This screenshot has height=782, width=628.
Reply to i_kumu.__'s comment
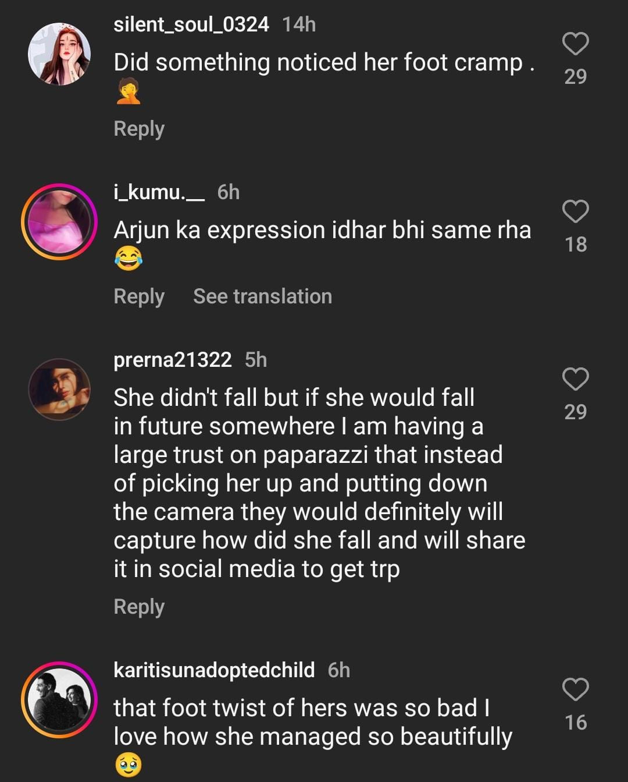tap(139, 296)
